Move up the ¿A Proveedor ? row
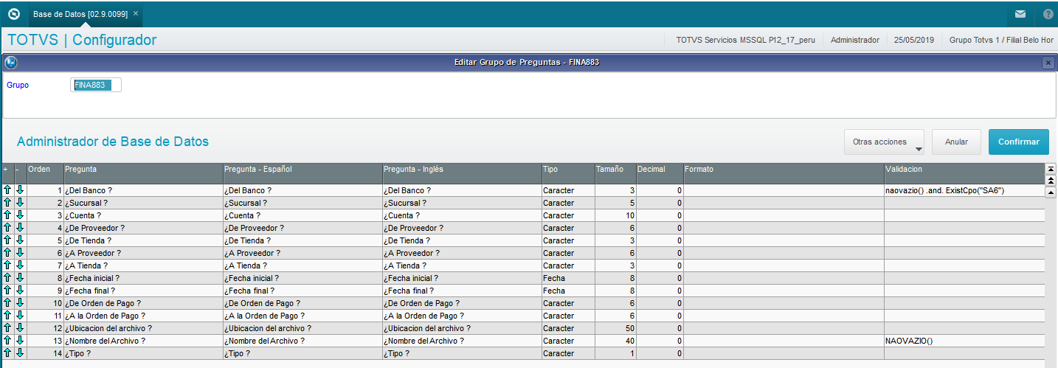Screen dimensions: 1058x368 coord(7,253)
